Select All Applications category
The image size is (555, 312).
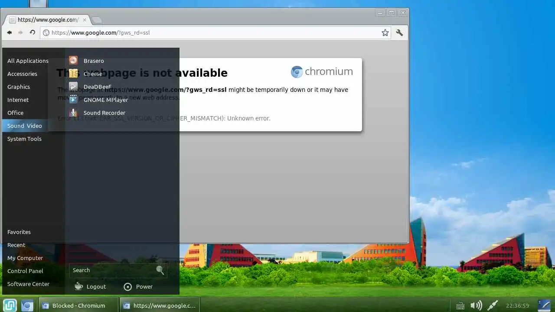(x=28, y=61)
